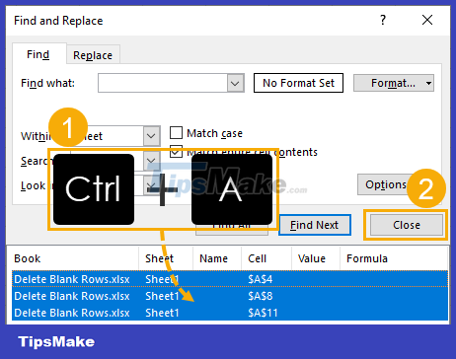Click the Value column header
This screenshot has width=456, height=359.
click(x=315, y=258)
